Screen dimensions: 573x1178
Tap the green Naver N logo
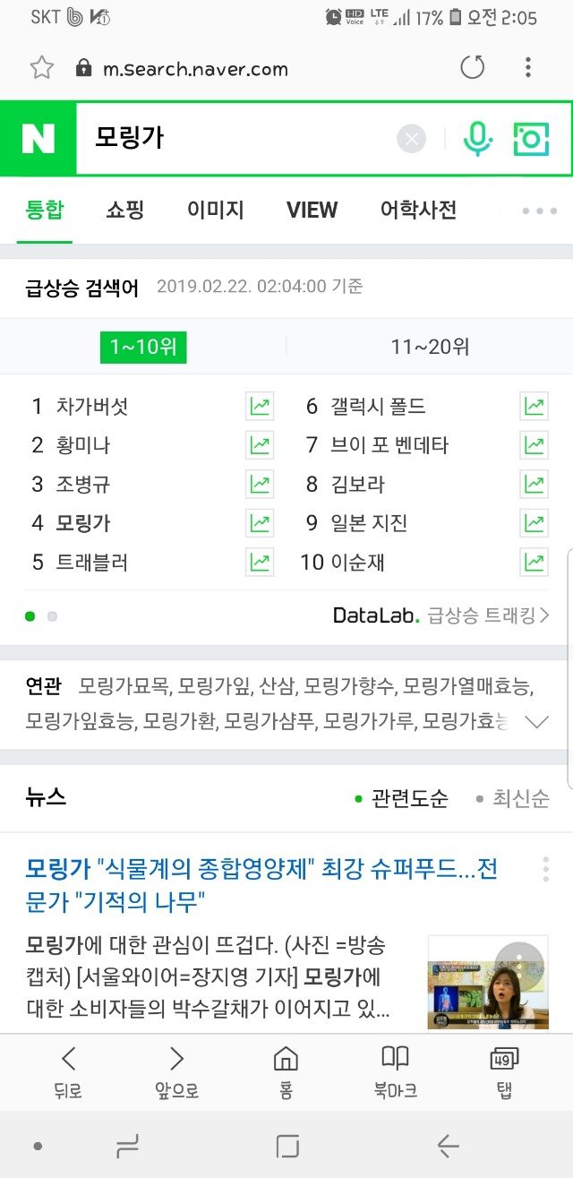coord(38,139)
